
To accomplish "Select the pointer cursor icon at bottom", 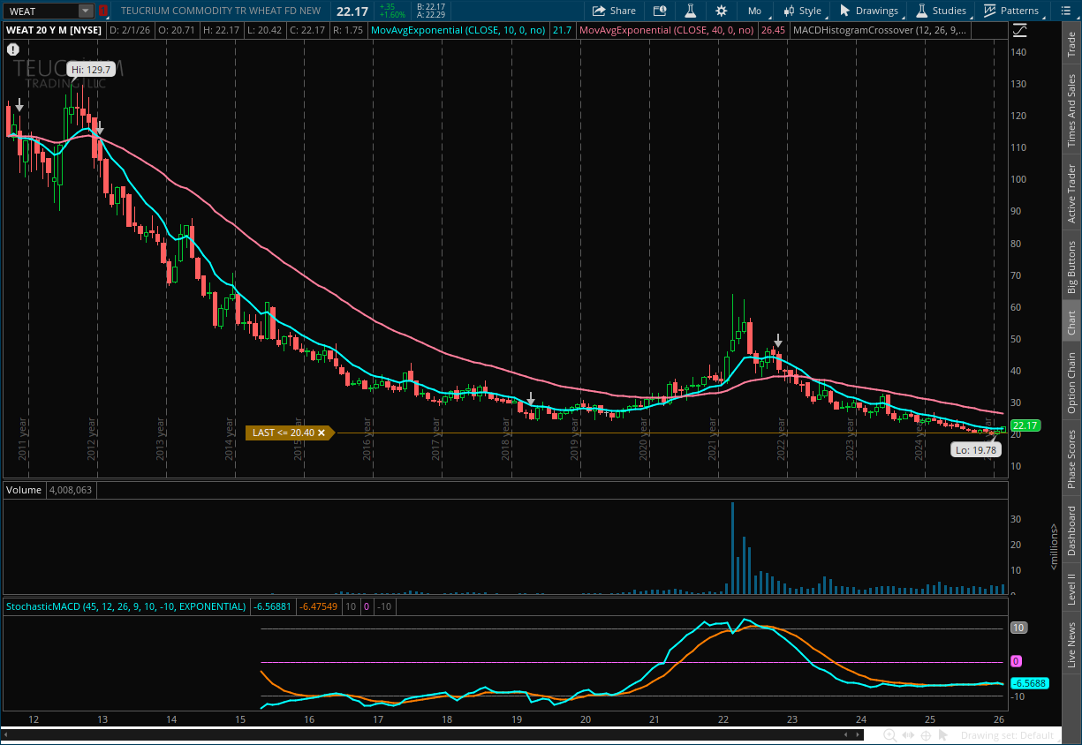I will tap(943, 735).
